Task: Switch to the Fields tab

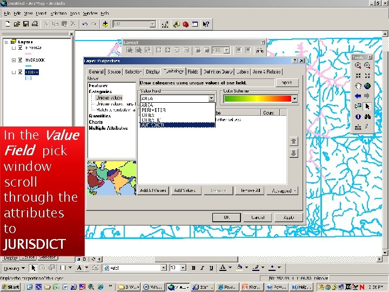Action: tap(193, 72)
